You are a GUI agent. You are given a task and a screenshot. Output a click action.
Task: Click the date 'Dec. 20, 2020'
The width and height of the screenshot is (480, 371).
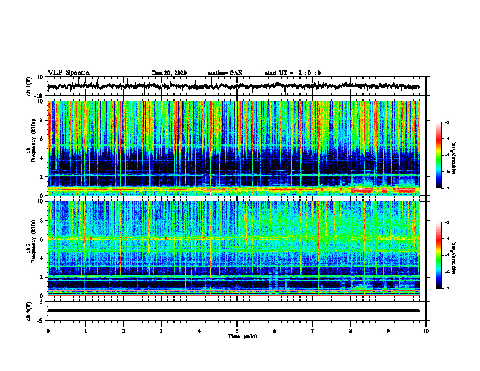169,73
